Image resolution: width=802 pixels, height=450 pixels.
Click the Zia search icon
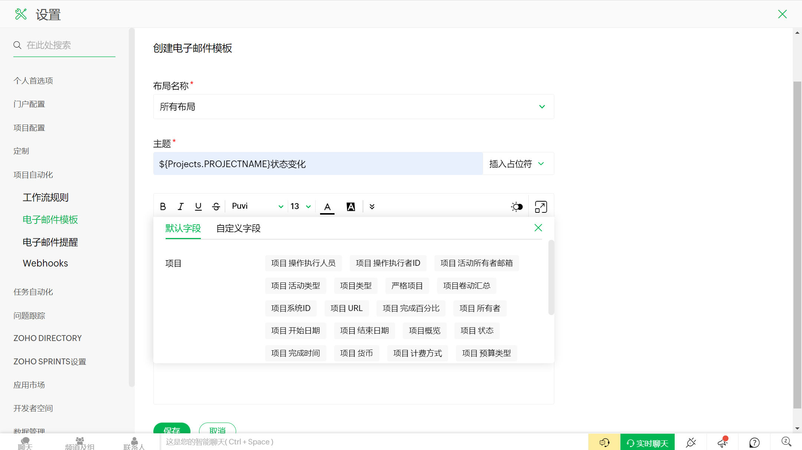point(786,441)
